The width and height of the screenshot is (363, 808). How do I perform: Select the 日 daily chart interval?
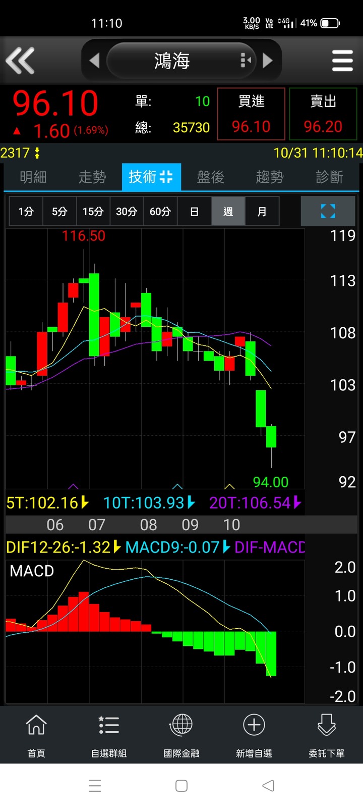pos(194,211)
